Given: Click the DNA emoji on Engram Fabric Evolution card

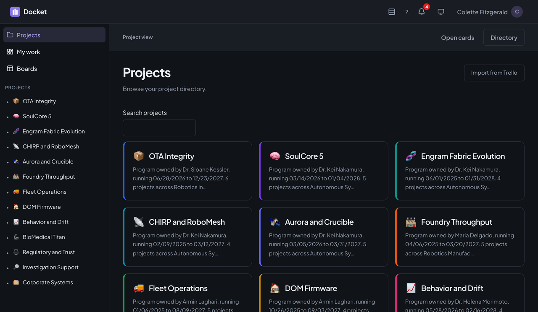Looking at the screenshot, I should (x=411, y=156).
